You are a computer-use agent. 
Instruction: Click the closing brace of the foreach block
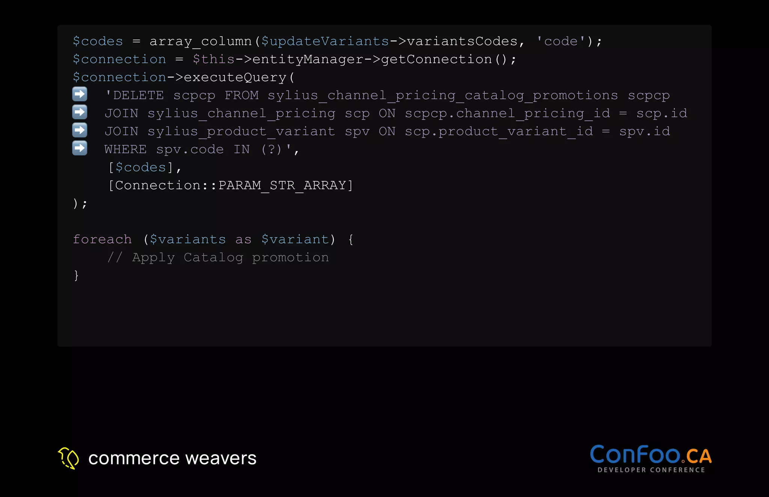tap(76, 276)
